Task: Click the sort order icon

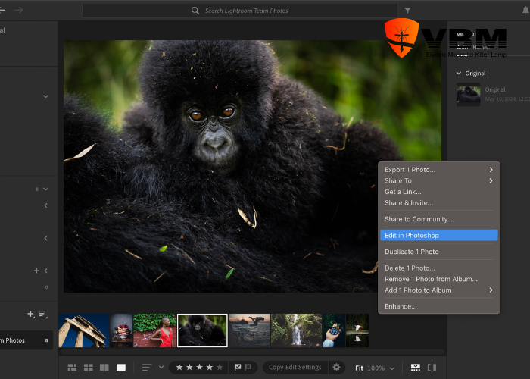Action: pos(147,367)
